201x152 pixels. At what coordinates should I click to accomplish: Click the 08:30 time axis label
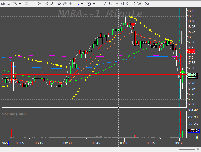pos(68,143)
